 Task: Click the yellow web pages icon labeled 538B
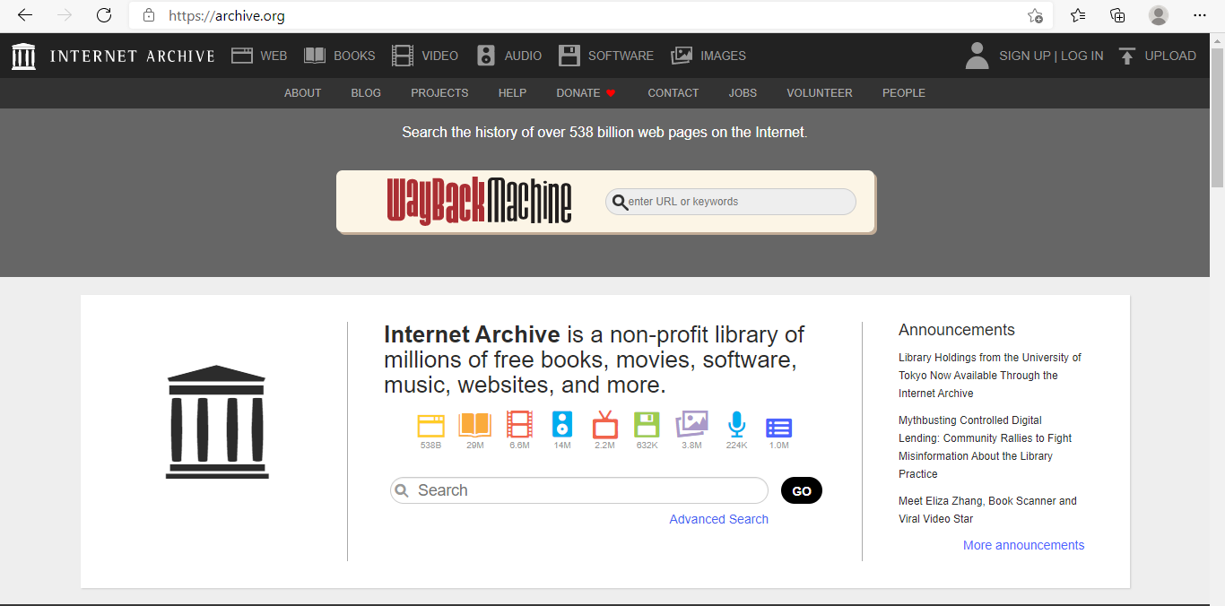(x=430, y=425)
